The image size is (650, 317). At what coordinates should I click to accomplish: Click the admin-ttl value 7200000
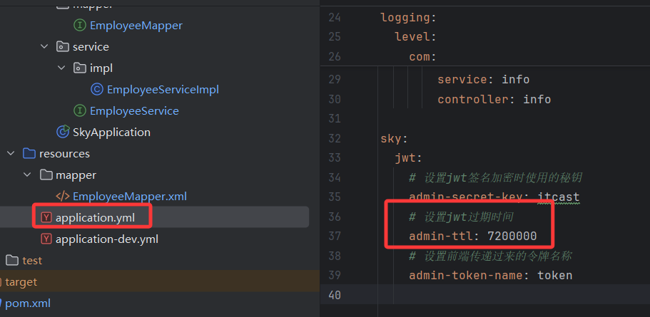click(512, 237)
